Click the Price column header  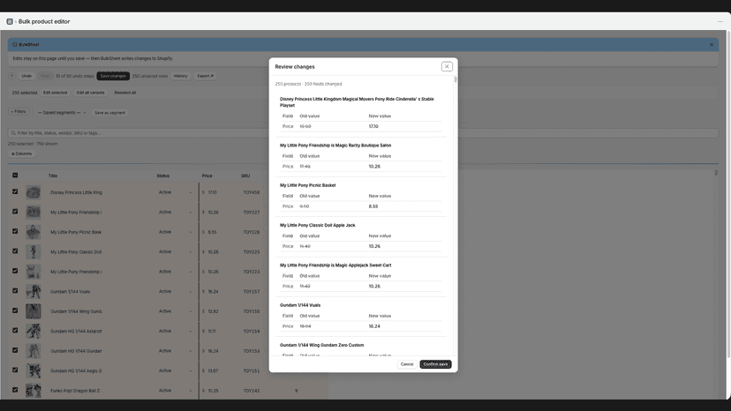coord(207,176)
